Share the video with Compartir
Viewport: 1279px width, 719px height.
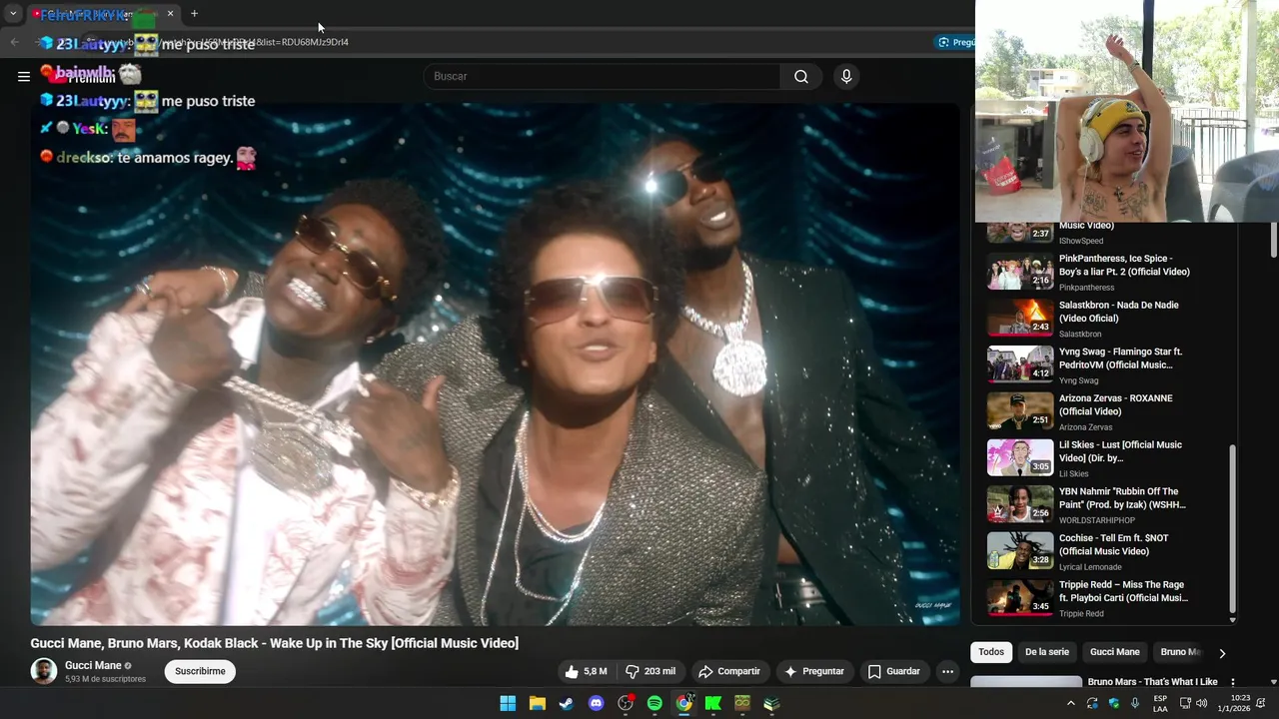click(x=729, y=671)
